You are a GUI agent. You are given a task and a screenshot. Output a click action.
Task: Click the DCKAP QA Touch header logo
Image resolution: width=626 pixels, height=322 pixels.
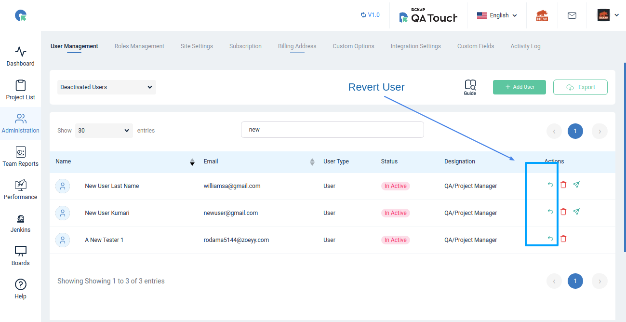428,15
